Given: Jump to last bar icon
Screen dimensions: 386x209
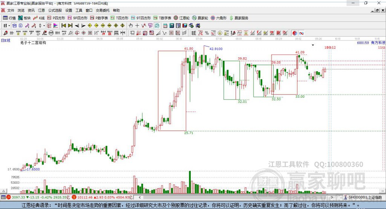Looking at the screenshot, I should [70, 26].
